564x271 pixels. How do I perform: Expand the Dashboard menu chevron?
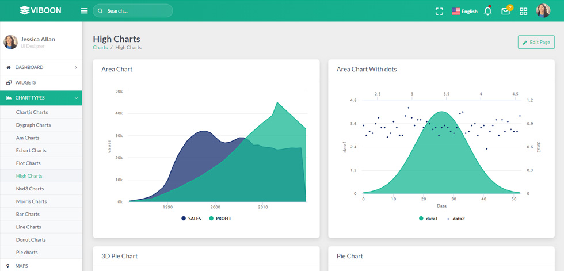pyautogui.click(x=76, y=67)
